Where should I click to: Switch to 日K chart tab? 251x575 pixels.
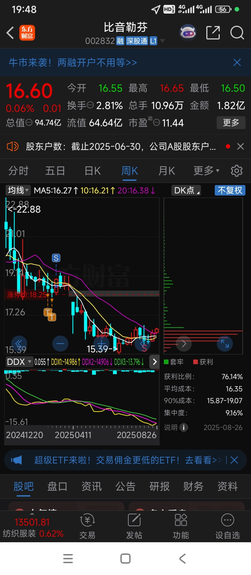(x=93, y=171)
